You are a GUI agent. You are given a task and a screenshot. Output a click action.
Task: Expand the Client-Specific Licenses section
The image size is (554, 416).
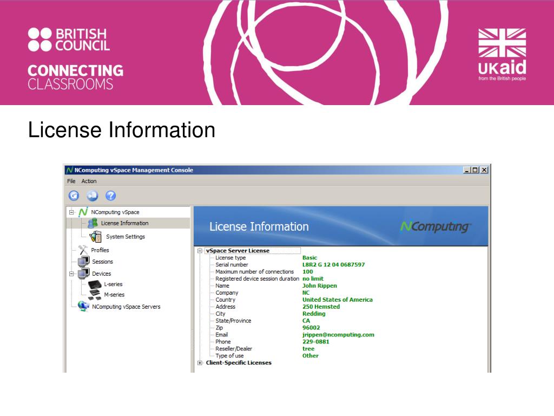point(200,363)
